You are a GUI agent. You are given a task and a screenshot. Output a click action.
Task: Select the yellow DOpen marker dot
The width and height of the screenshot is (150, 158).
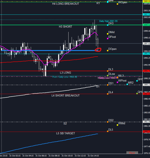(108, 51)
